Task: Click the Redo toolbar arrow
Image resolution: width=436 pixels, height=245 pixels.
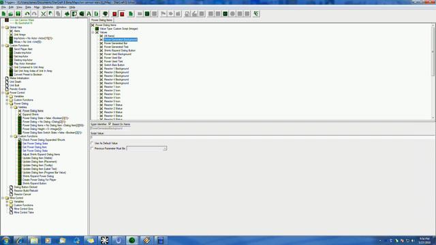Action: [34, 14]
